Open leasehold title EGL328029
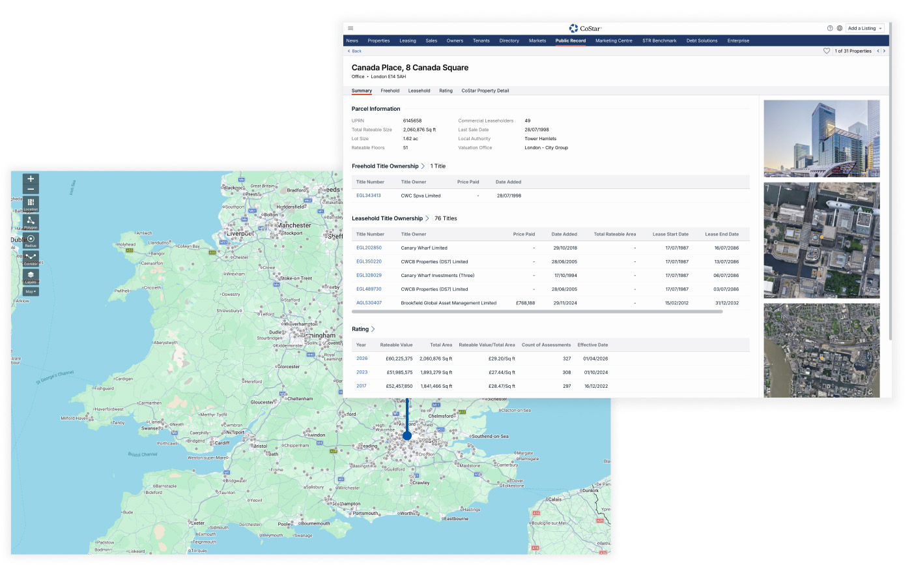Screen dimensions: 912x569 click(369, 275)
